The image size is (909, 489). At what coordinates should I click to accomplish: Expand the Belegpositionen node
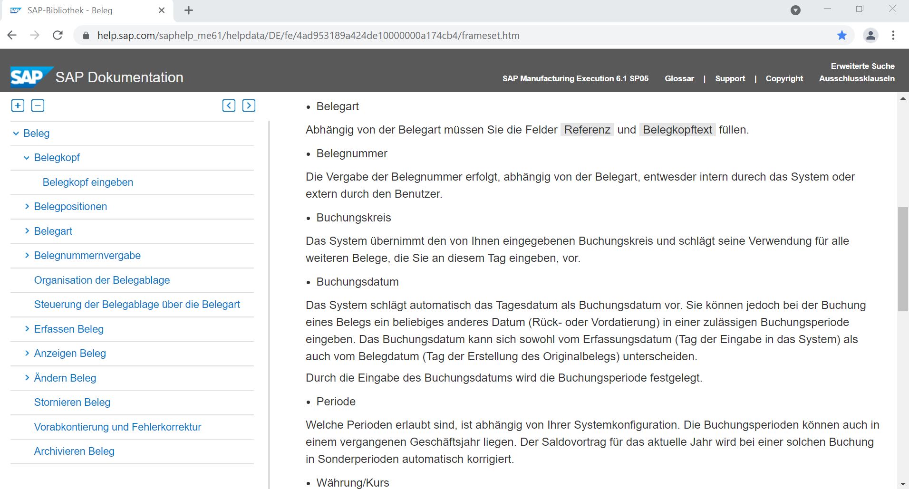27,206
